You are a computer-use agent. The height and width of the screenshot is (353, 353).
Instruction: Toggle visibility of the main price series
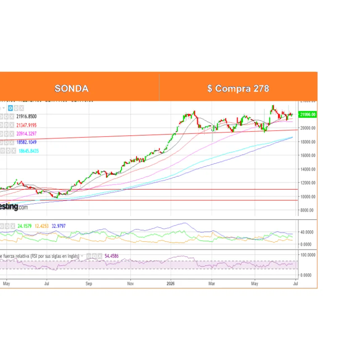click(11, 108)
